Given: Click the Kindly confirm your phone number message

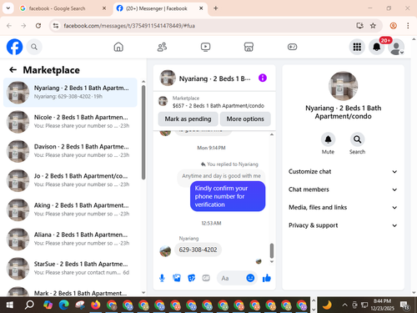Looking at the screenshot, I should point(228,196).
